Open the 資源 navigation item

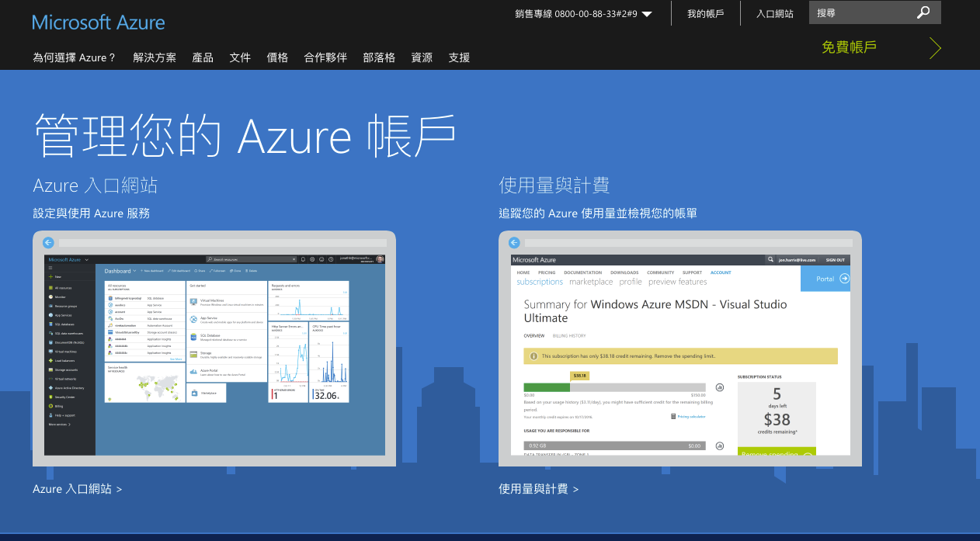tap(422, 57)
